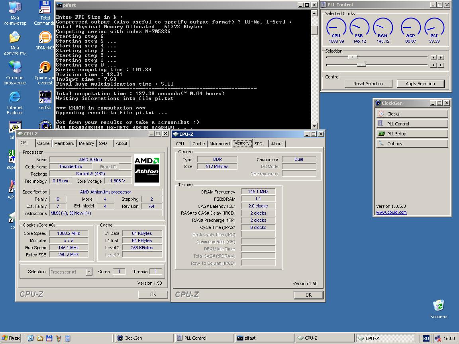The image size is (459, 344).
Task: Click the lower PLL Selection slider thumb
Action: click(x=361, y=64)
